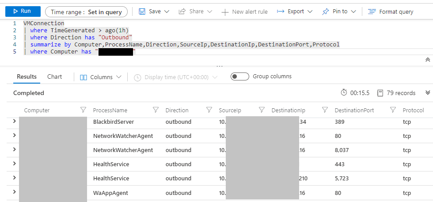433x202 pixels.
Task: Switch to the Chart tab
Action: pos(55,77)
